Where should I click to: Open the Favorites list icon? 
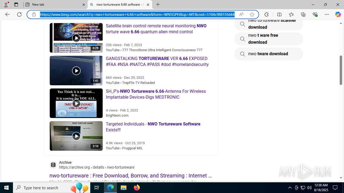(291, 14)
